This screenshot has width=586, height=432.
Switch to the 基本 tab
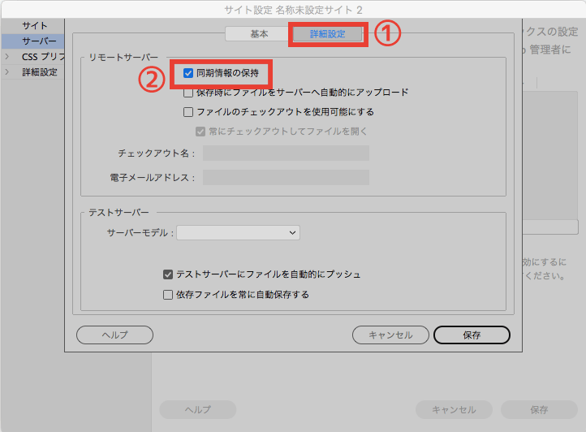pos(259,34)
